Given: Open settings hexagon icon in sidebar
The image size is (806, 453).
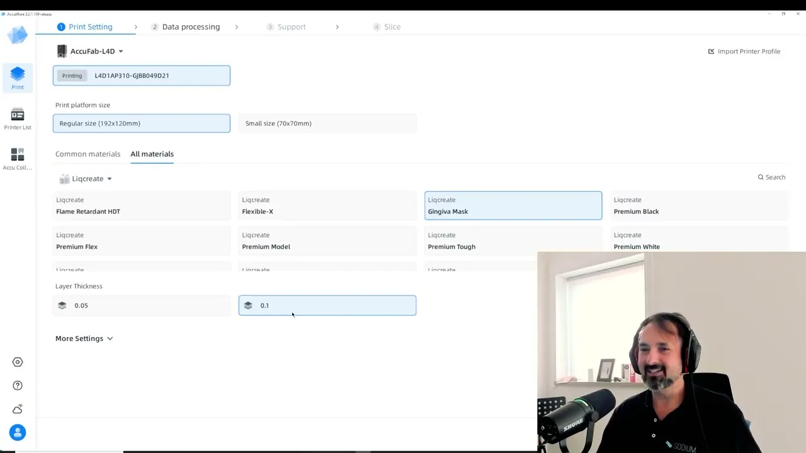Looking at the screenshot, I should click(18, 362).
